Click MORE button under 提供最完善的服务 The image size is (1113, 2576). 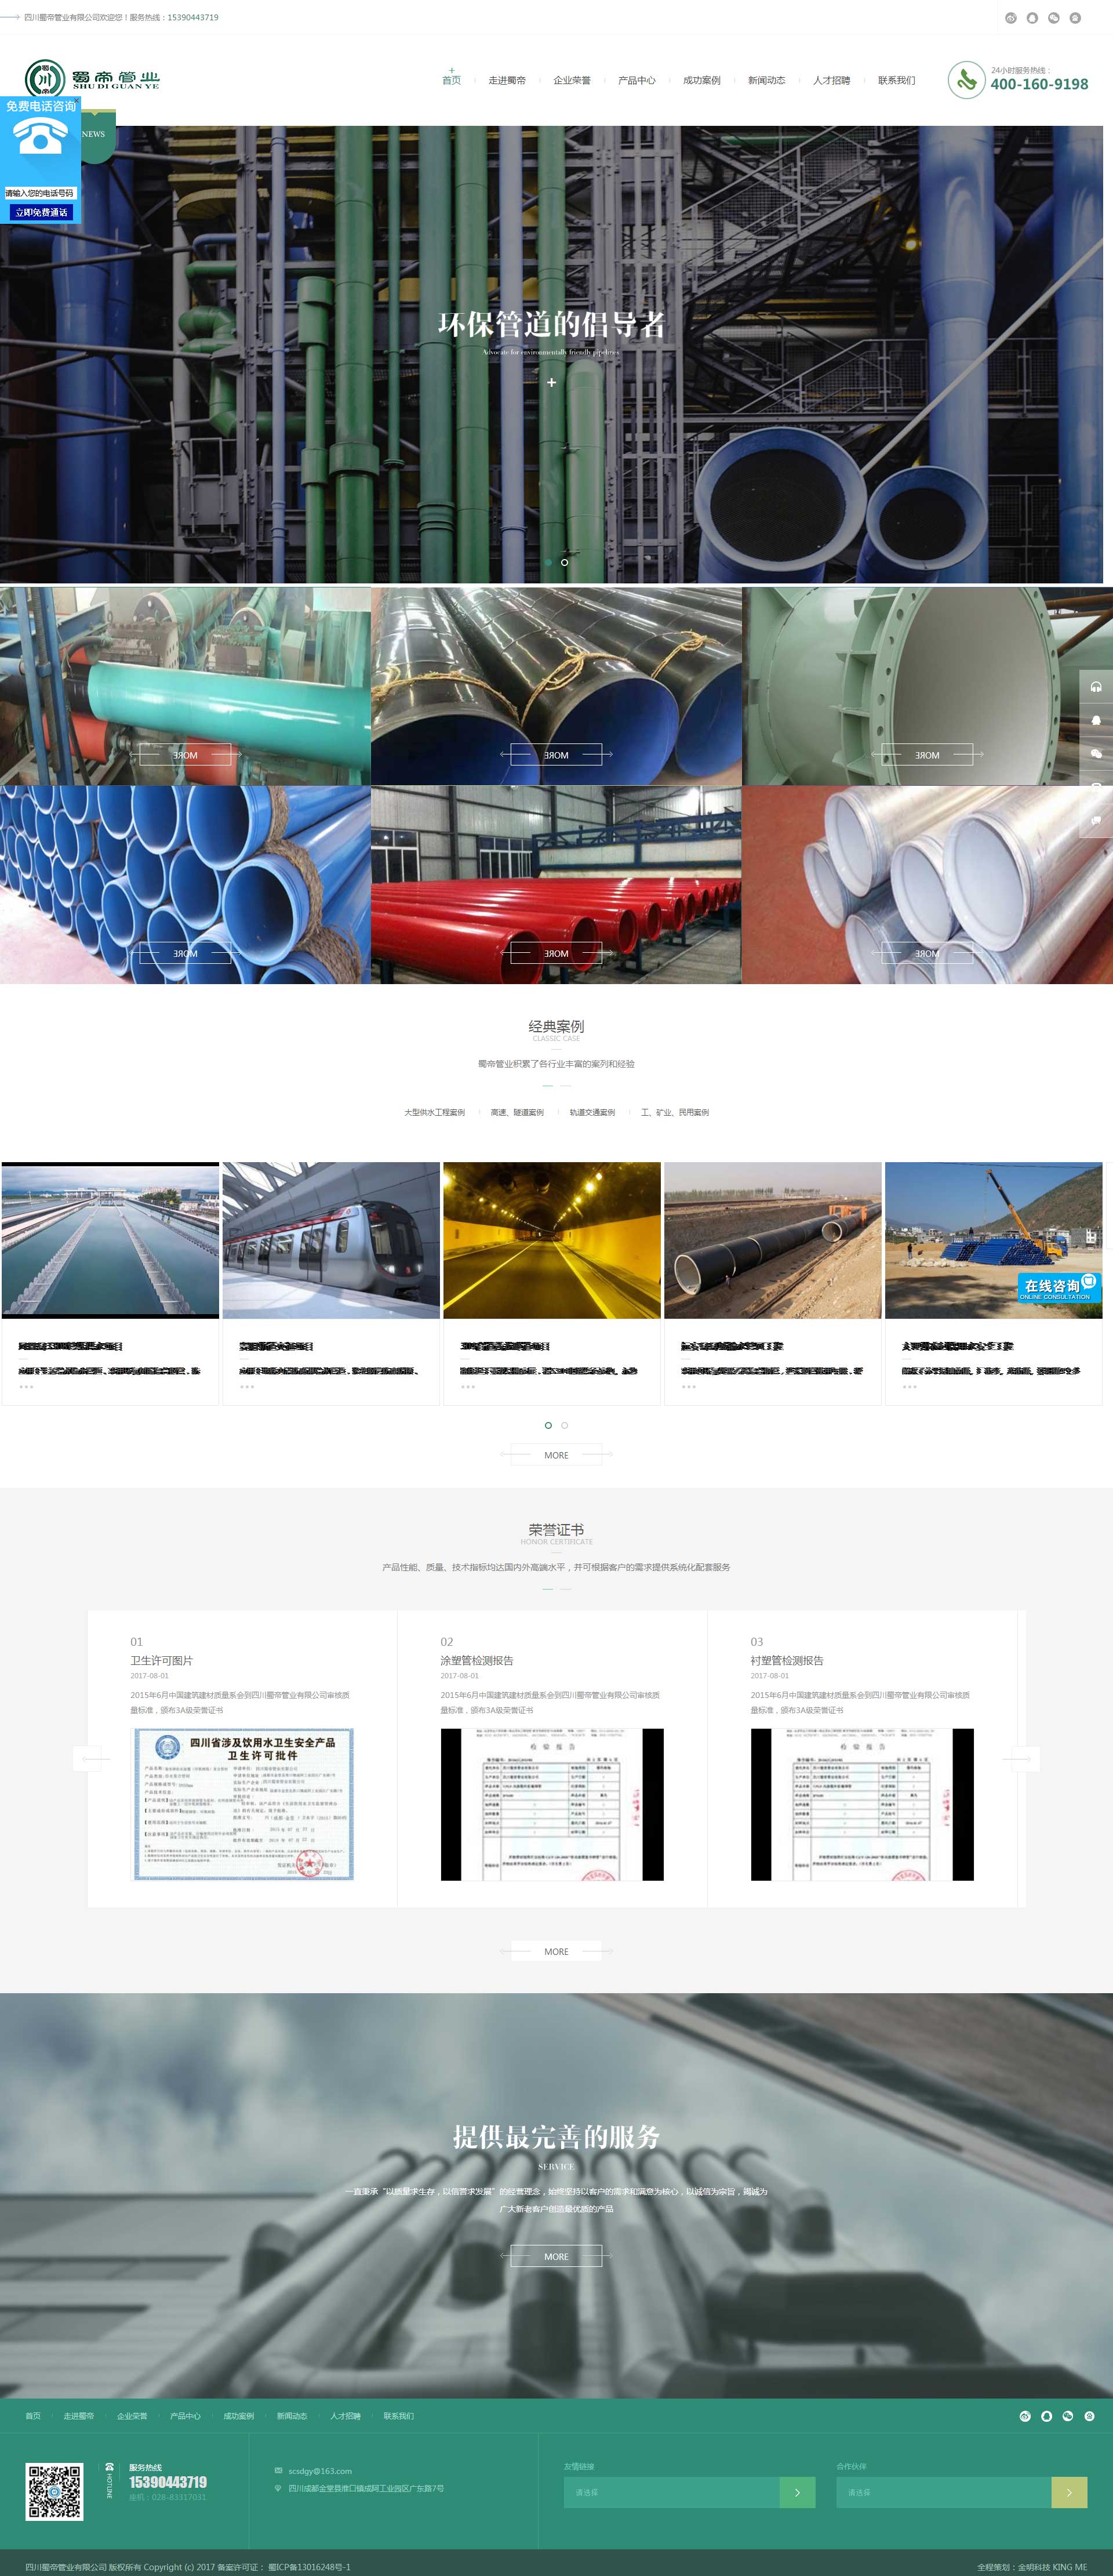tap(556, 2256)
